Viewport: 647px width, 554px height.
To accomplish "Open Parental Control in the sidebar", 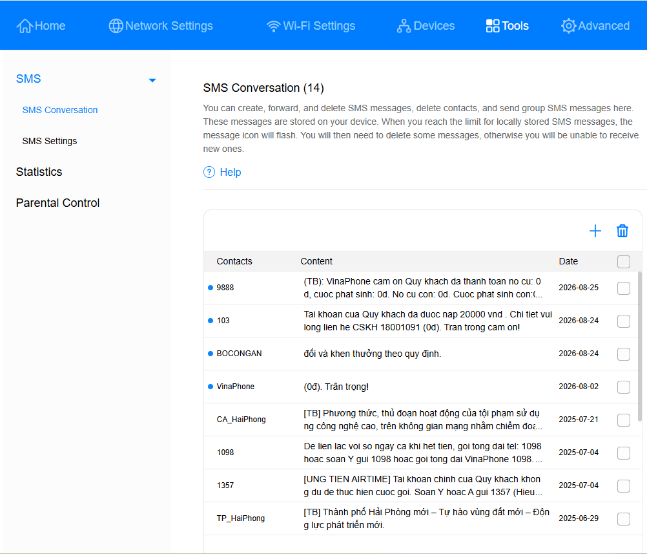I will pyautogui.click(x=57, y=203).
